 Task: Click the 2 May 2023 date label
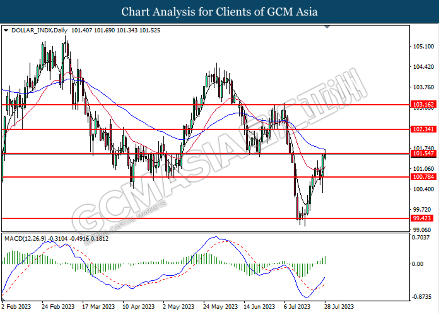(179, 307)
